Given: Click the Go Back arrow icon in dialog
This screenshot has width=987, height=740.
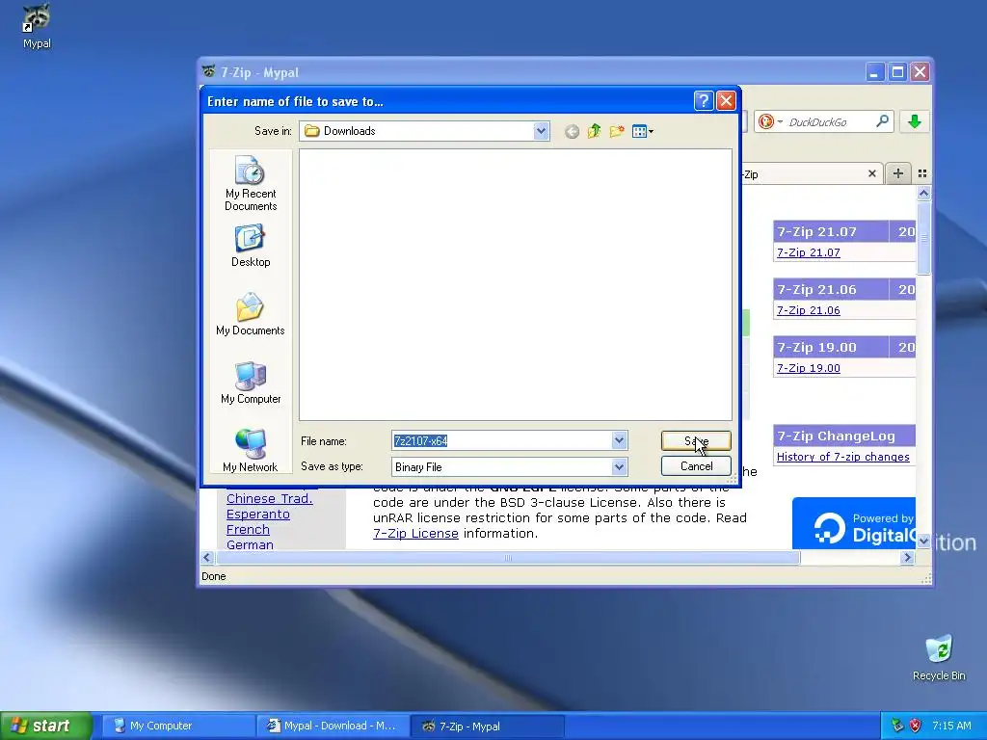Looking at the screenshot, I should [x=572, y=131].
